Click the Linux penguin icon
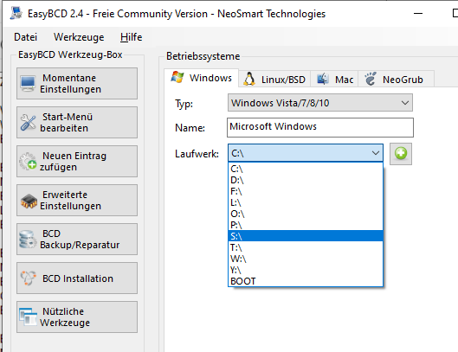 [x=249, y=79]
